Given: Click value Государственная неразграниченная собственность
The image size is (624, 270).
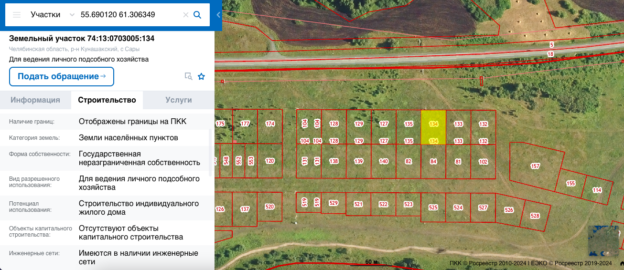Looking at the screenshot, I should [x=140, y=158].
